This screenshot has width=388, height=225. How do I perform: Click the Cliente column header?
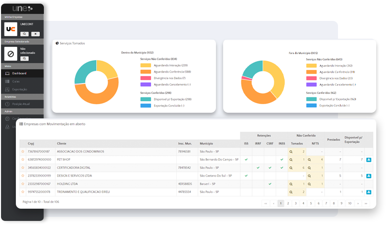[x=62, y=144]
